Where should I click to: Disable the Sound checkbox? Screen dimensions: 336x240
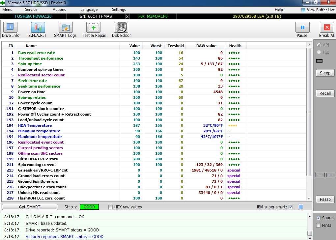[318, 218]
